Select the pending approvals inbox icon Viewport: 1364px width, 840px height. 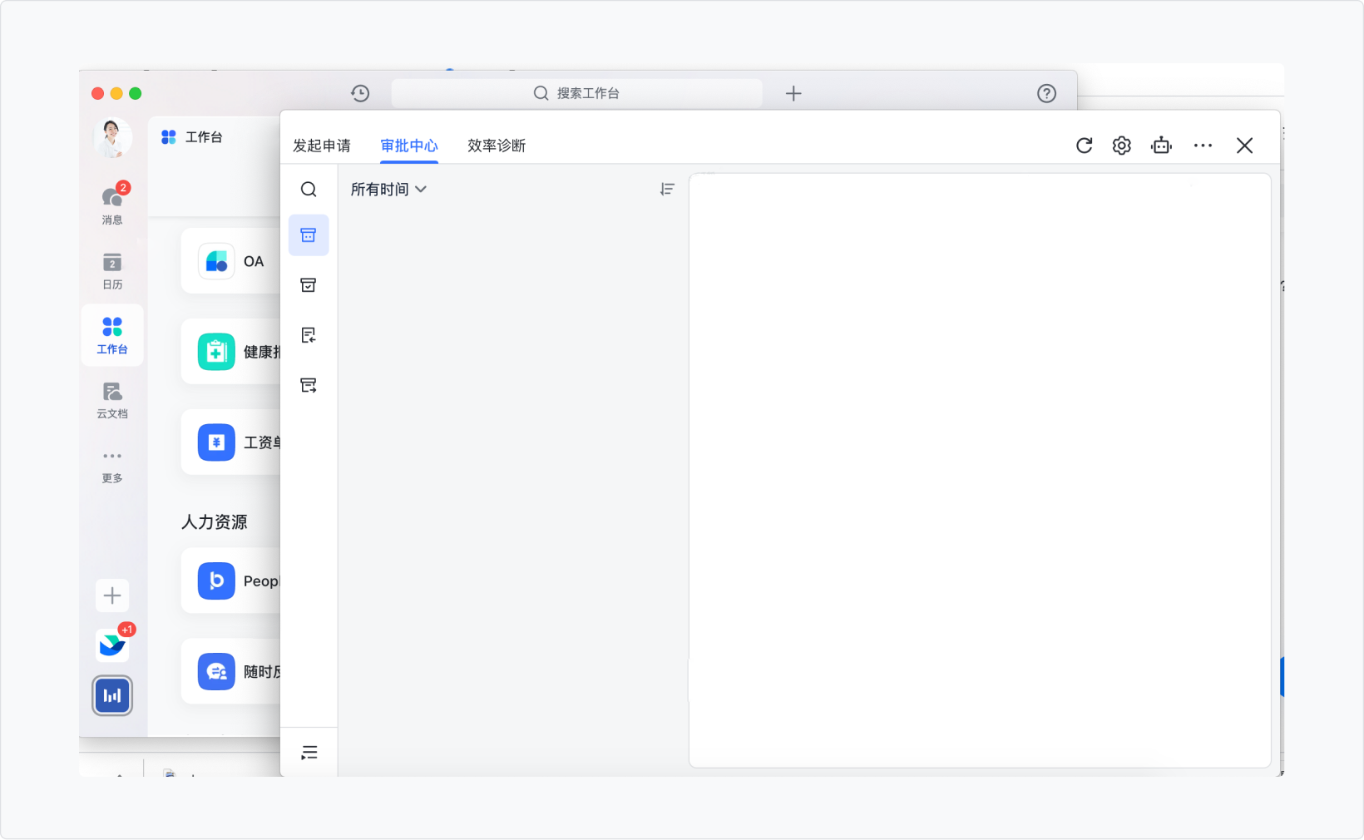(309, 235)
